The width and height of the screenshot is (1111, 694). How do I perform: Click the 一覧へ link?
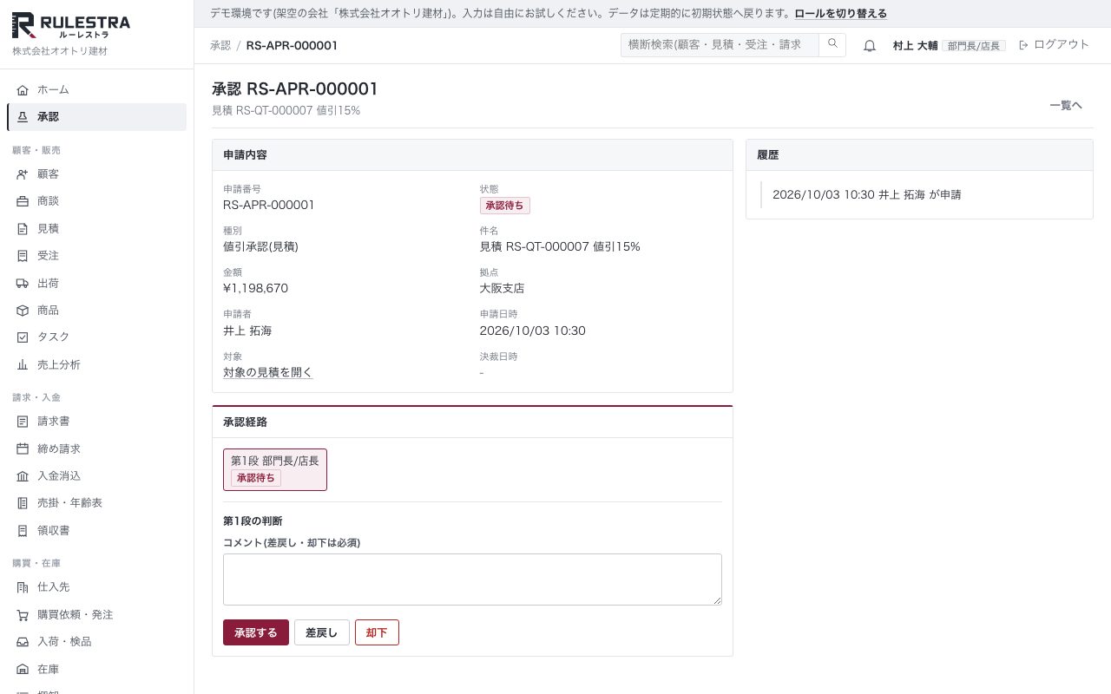(x=1066, y=105)
